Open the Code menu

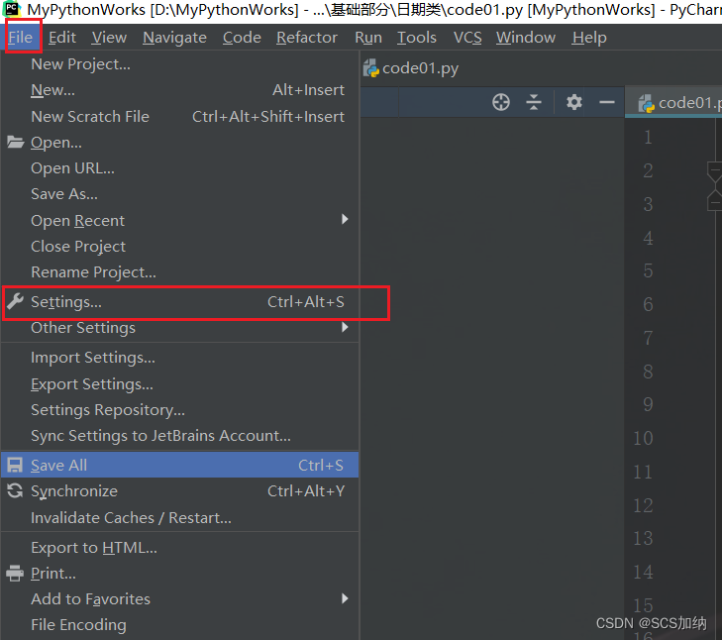pyautogui.click(x=242, y=38)
